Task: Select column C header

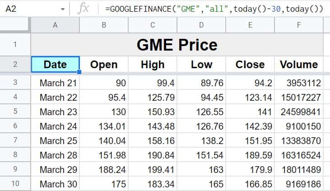Action: coord(153,25)
